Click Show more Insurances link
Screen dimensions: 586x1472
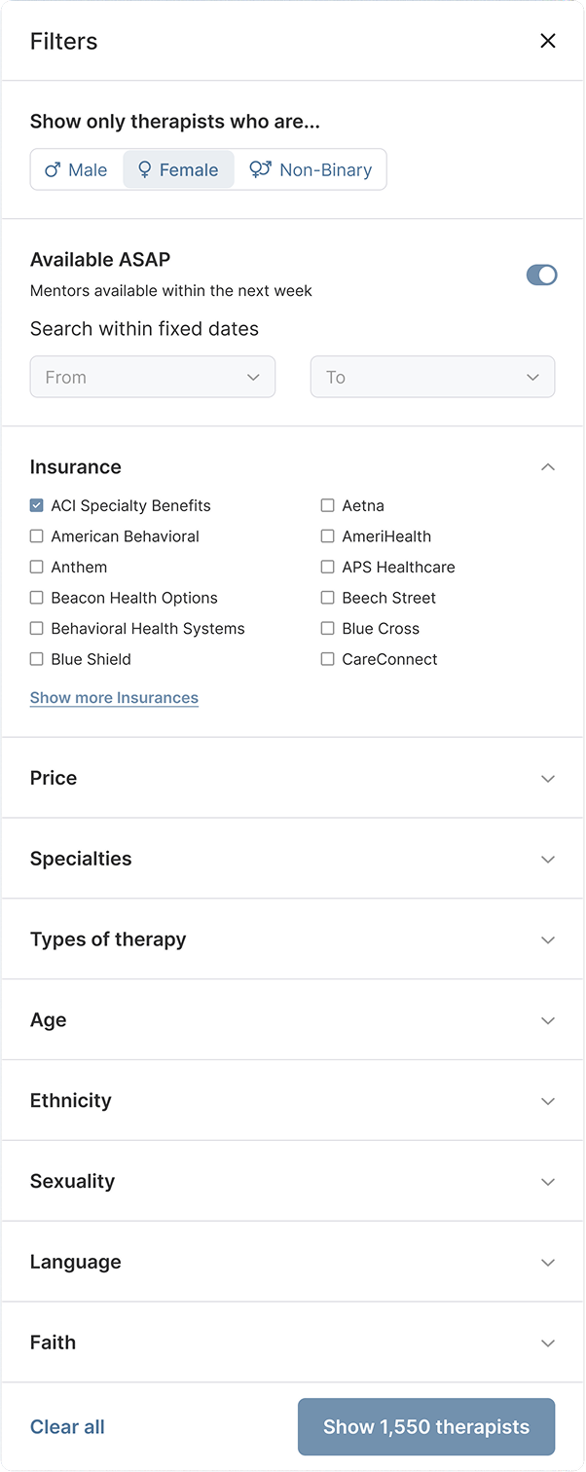[114, 698]
